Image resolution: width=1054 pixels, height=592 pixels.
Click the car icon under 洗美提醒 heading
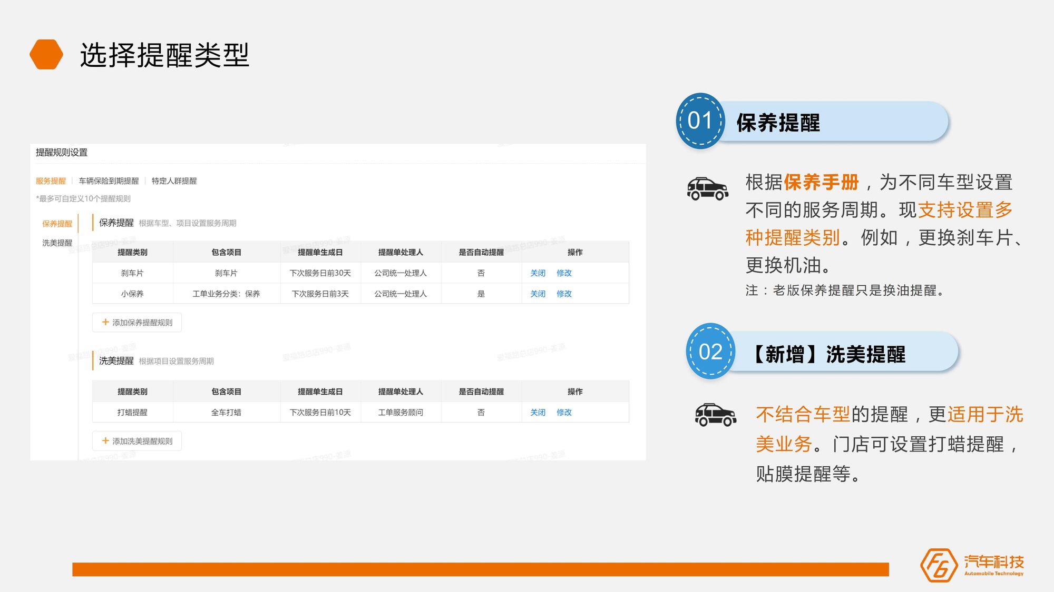click(716, 415)
